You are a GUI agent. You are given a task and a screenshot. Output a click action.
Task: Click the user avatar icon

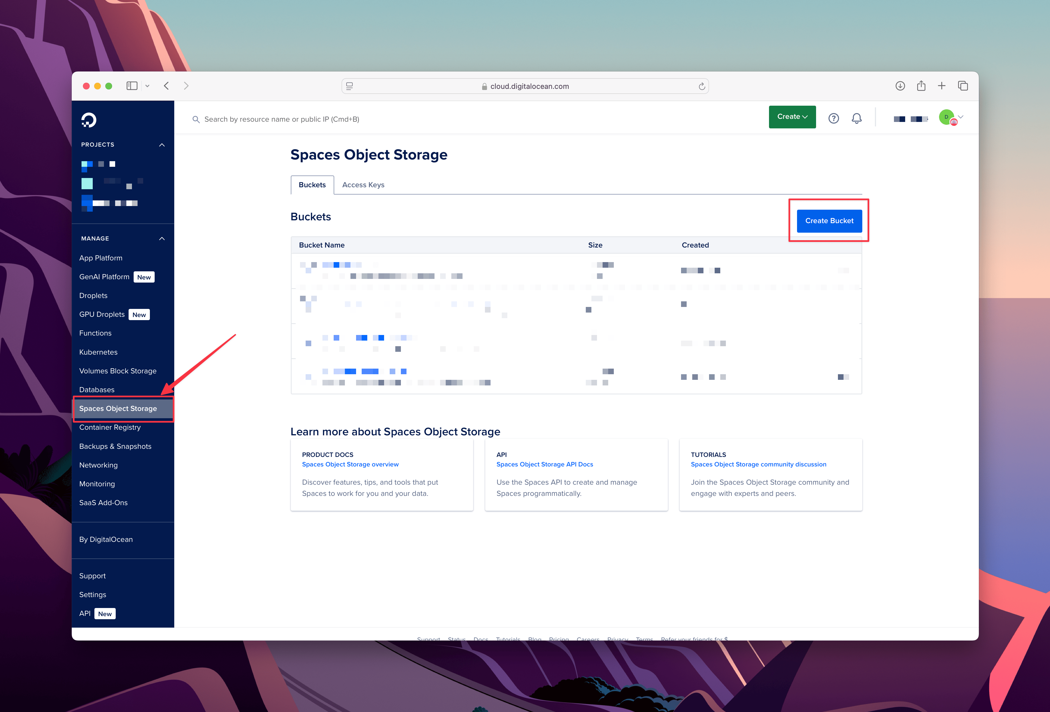point(947,117)
